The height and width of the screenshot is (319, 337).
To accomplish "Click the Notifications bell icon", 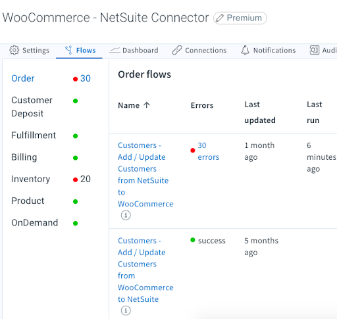I will (x=246, y=50).
